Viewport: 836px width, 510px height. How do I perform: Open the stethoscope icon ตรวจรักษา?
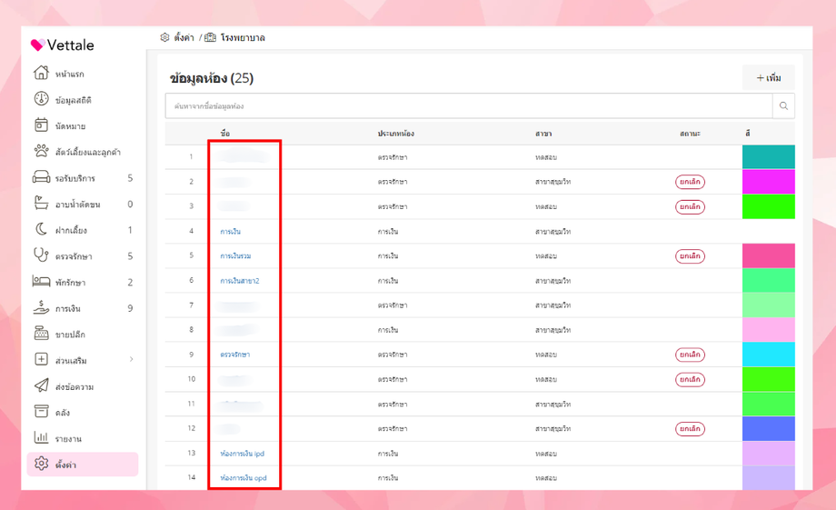41,255
